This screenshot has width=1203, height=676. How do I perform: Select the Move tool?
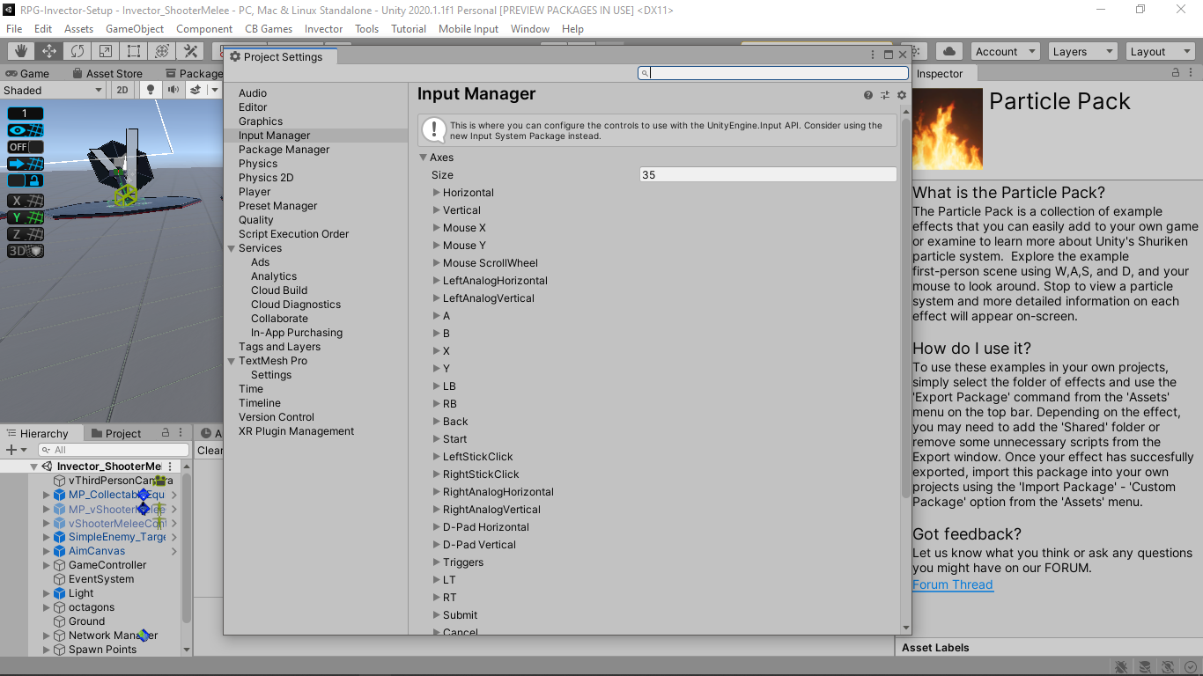pyautogui.click(x=49, y=51)
